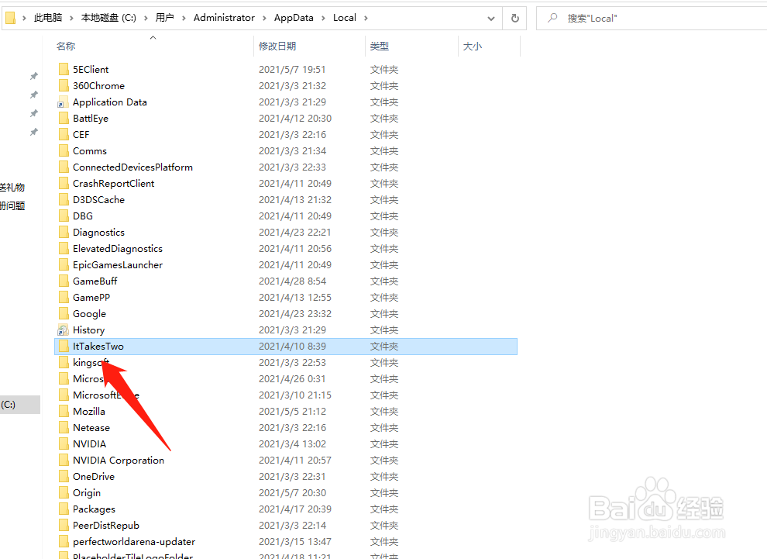Click the DBG folder icon

63,216
